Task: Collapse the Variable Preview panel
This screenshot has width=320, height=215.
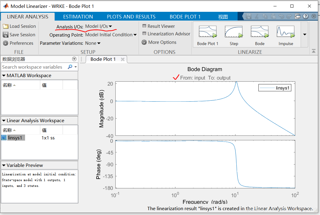Action: coord(4,165)
